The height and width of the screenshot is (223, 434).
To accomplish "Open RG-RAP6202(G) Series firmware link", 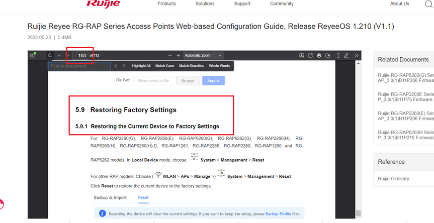I will [406, 78].
